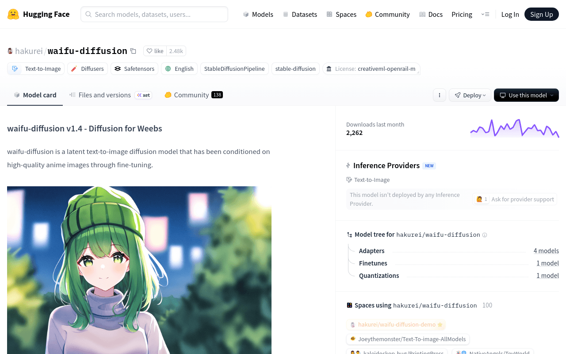566x354 pixels.
Task: Open the Use this model dropdown
Action: click(x=526, y=95)
